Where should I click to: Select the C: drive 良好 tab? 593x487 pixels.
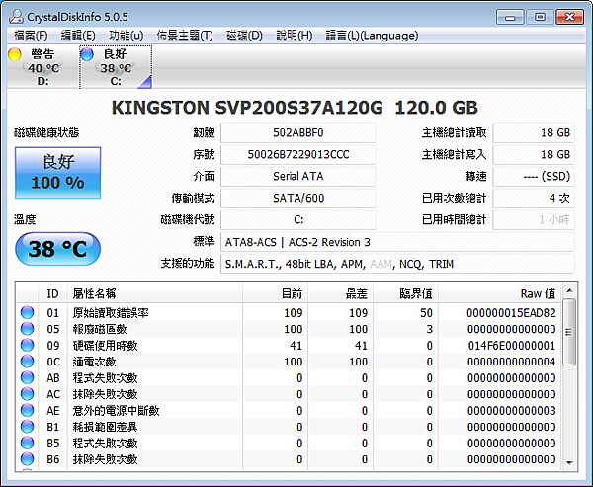[116, 67]
